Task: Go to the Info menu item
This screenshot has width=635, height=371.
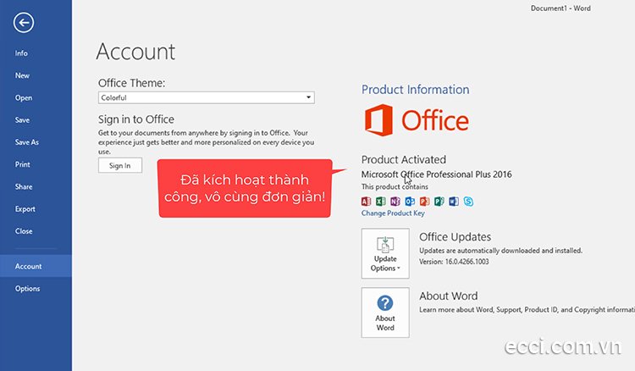Action: [22, 53]
